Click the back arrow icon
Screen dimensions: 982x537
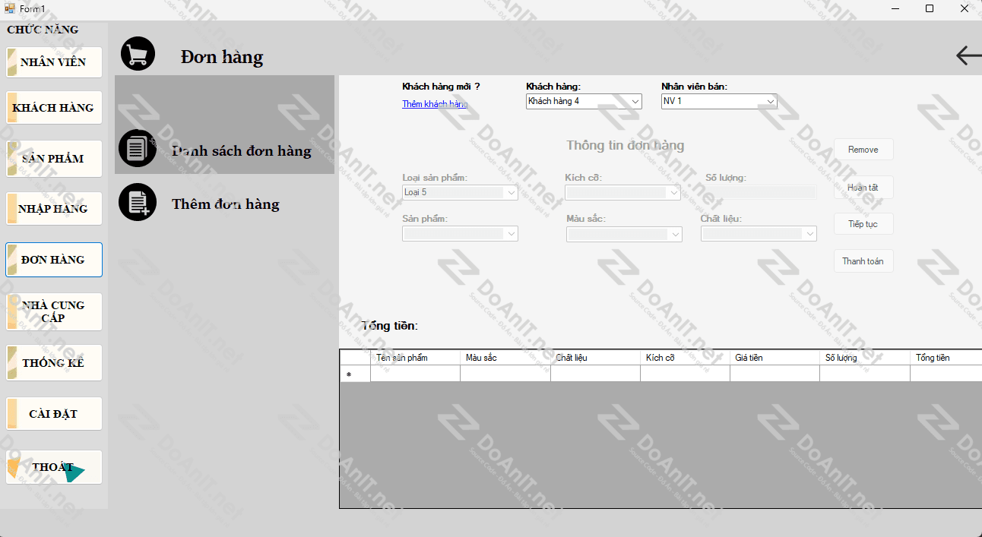[x=968, y=55]
